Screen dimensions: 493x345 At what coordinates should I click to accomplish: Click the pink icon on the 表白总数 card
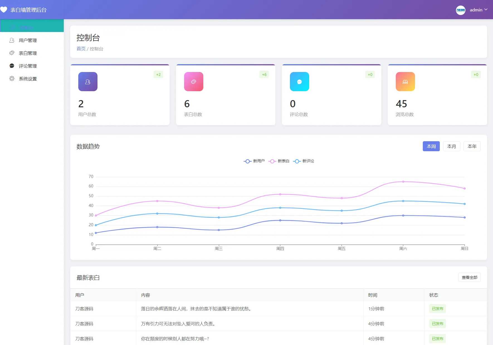(x=194, y=81)
